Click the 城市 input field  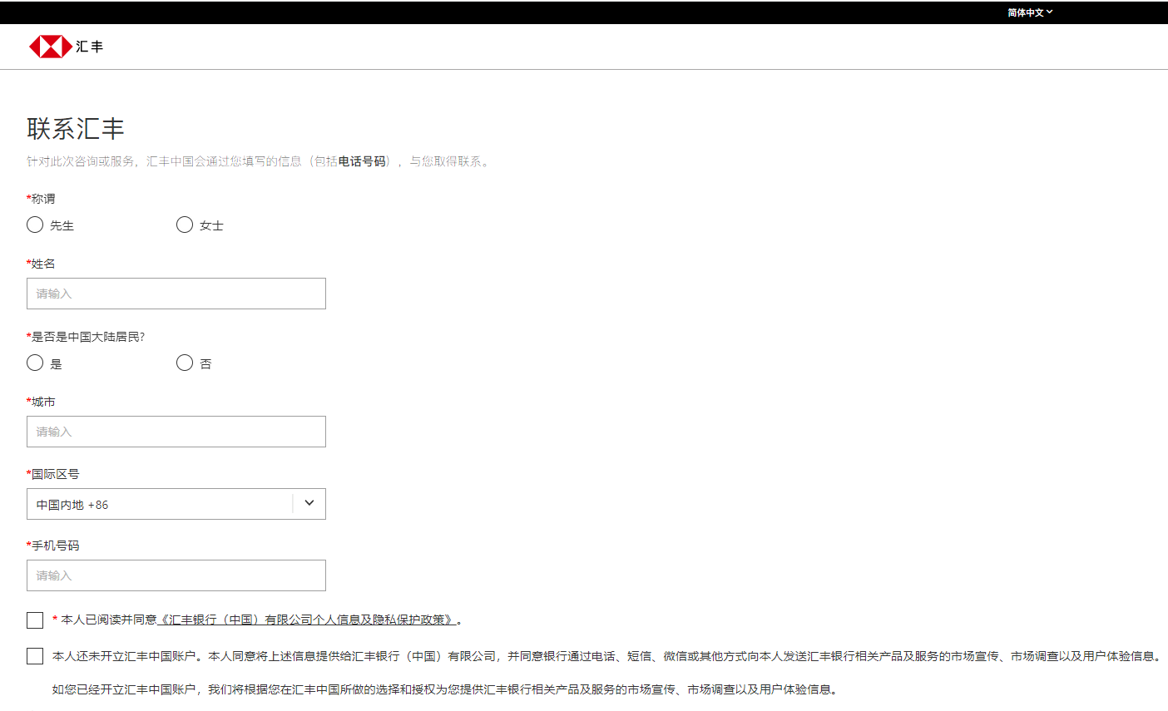coord(176,432)
